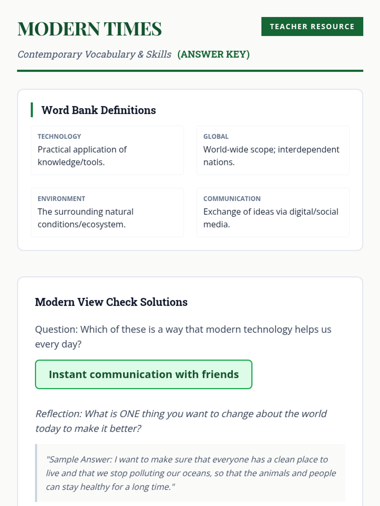Click the Technology definition about knowledge/tools

[x=82, y=156]
